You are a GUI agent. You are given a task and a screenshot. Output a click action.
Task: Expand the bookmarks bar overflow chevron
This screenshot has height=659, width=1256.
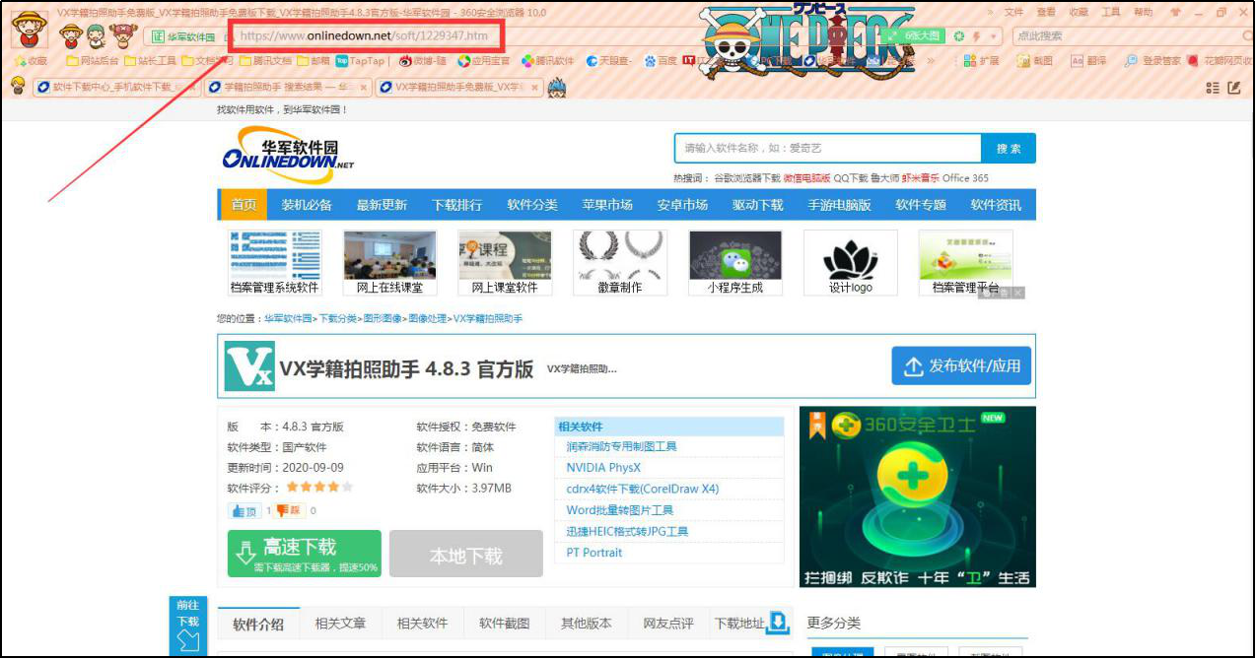click(x=930, y=61)
